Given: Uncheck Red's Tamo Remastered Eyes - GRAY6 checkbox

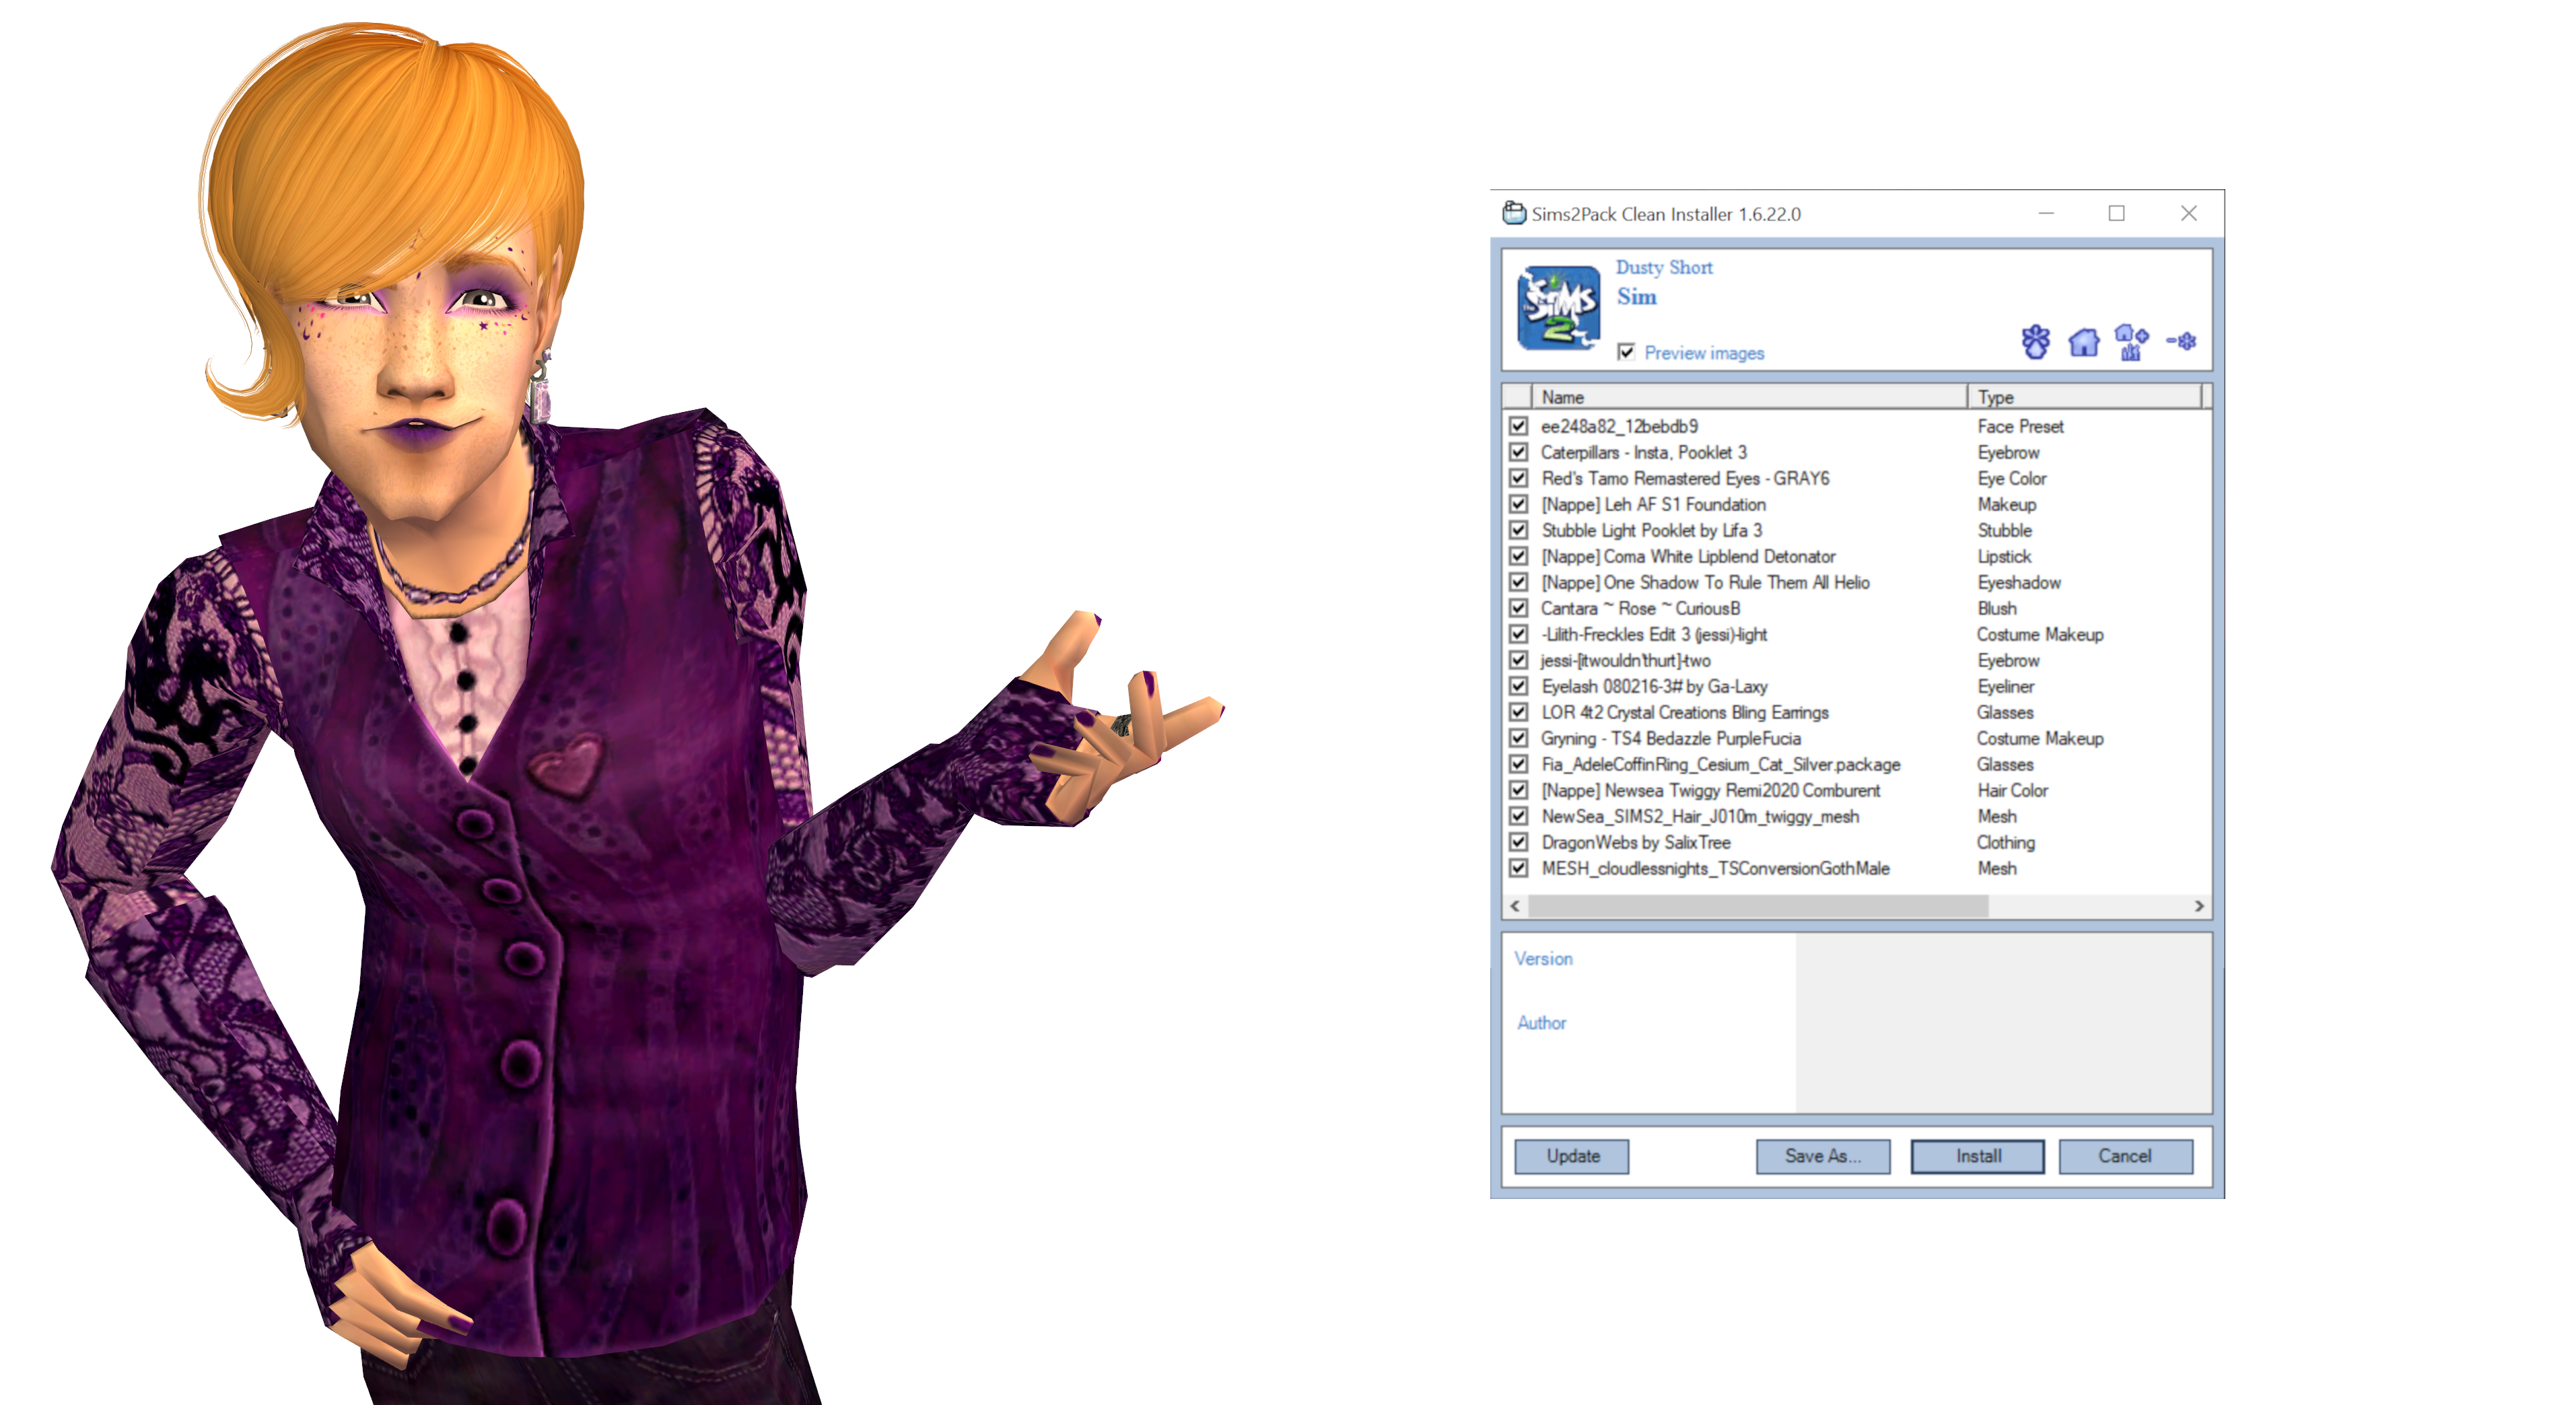Looking at the screenshot, I should pos(1519,478).
